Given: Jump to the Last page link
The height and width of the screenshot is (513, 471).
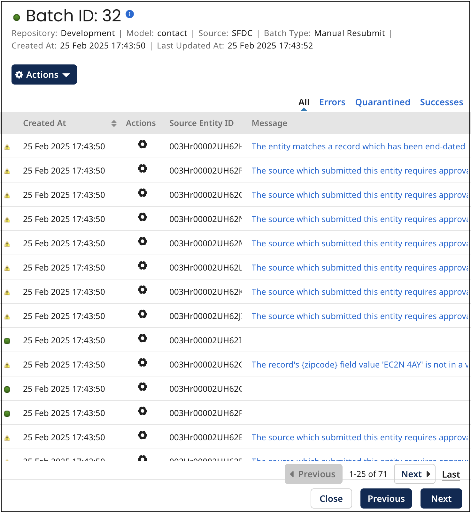Looking at the screenshot, I should (451, 474).
